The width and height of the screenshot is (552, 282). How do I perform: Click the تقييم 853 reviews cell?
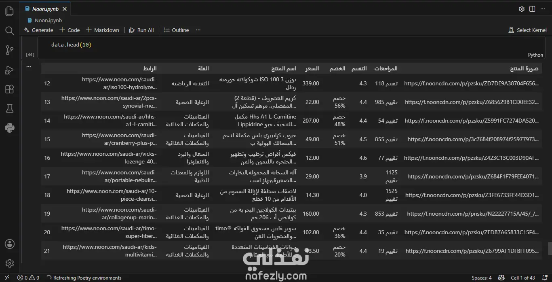pyautogui.click(x=386, y=214)
